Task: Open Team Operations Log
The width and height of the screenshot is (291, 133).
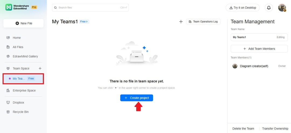Action: (x=203, y=22)
